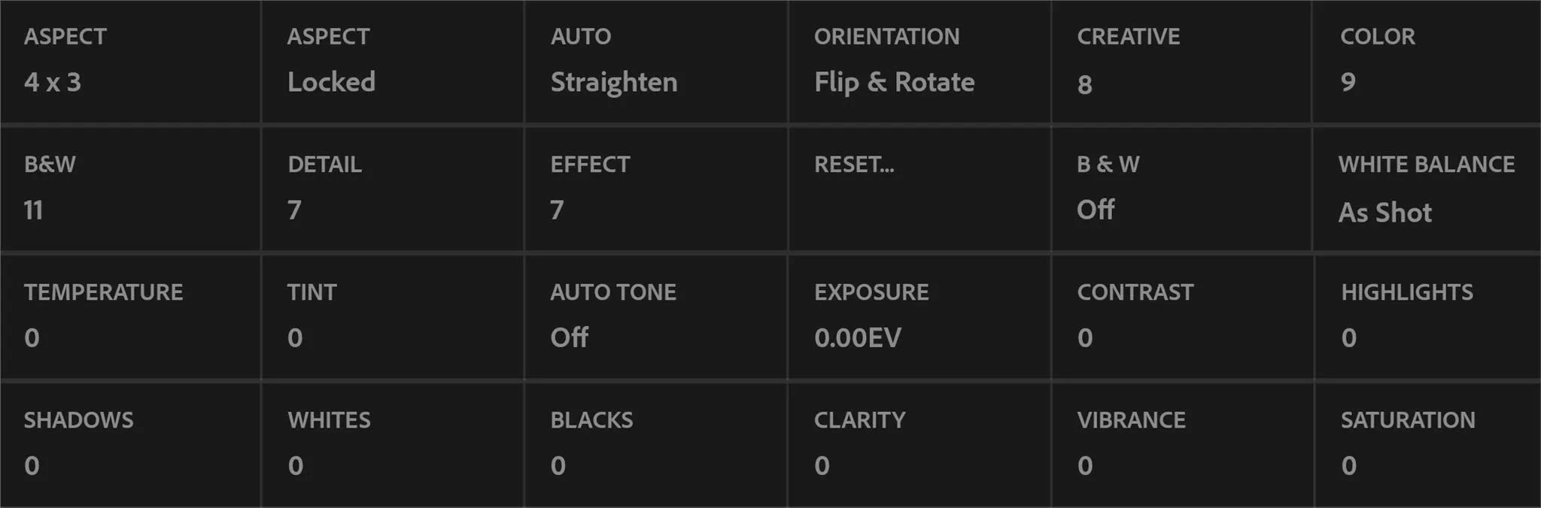
Task: Select the Temperature adjustment cell
Action: click(130, 316)
